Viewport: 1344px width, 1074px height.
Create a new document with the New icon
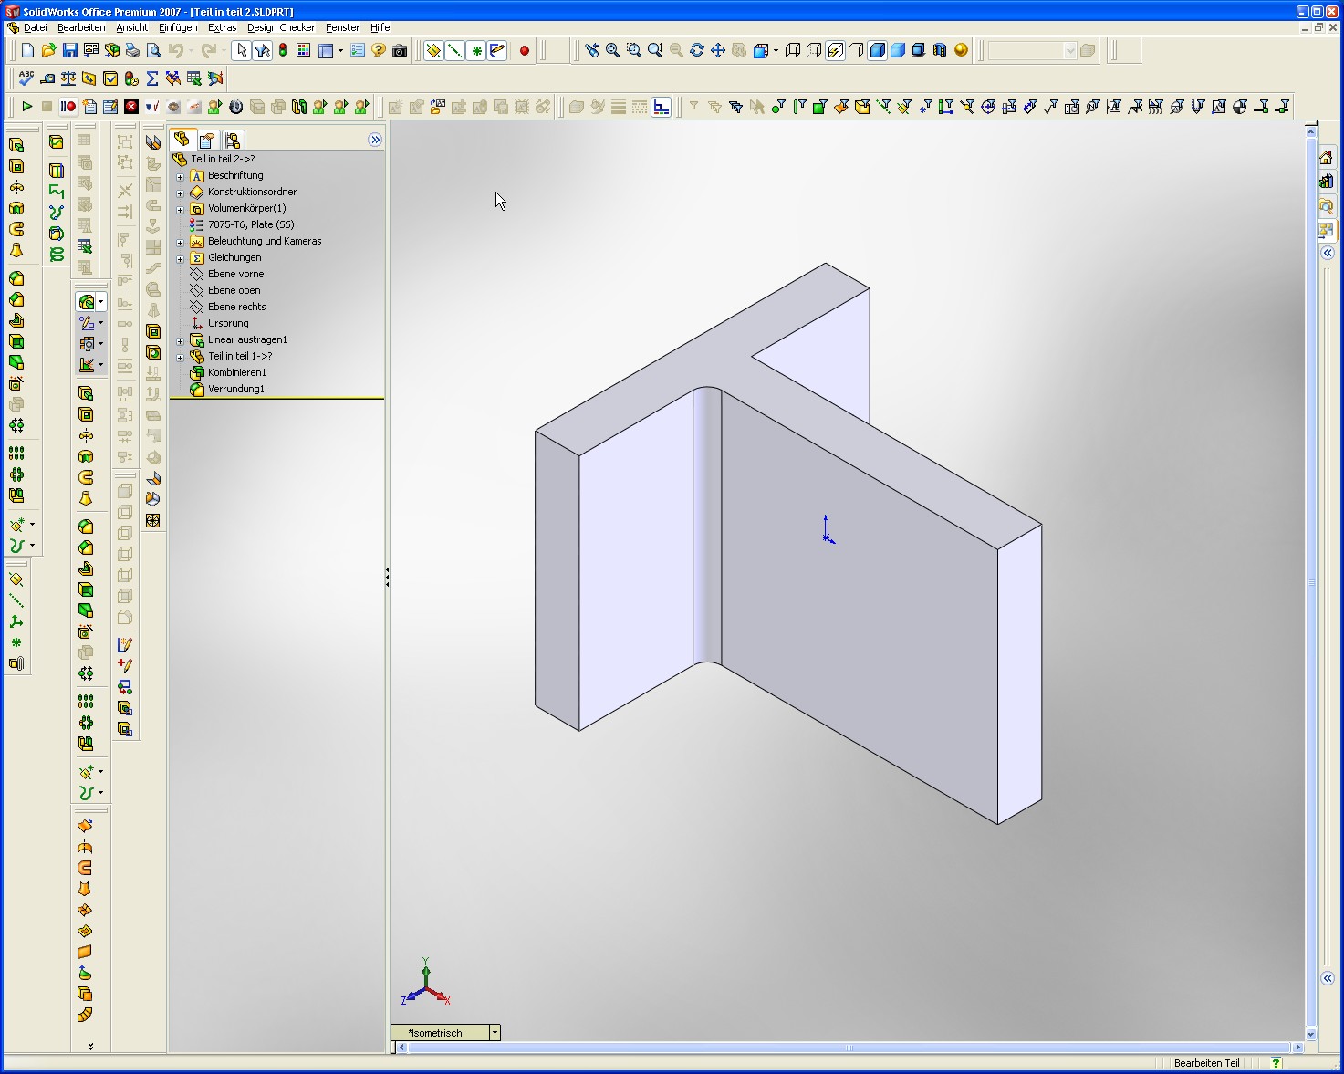coord(28,50)
